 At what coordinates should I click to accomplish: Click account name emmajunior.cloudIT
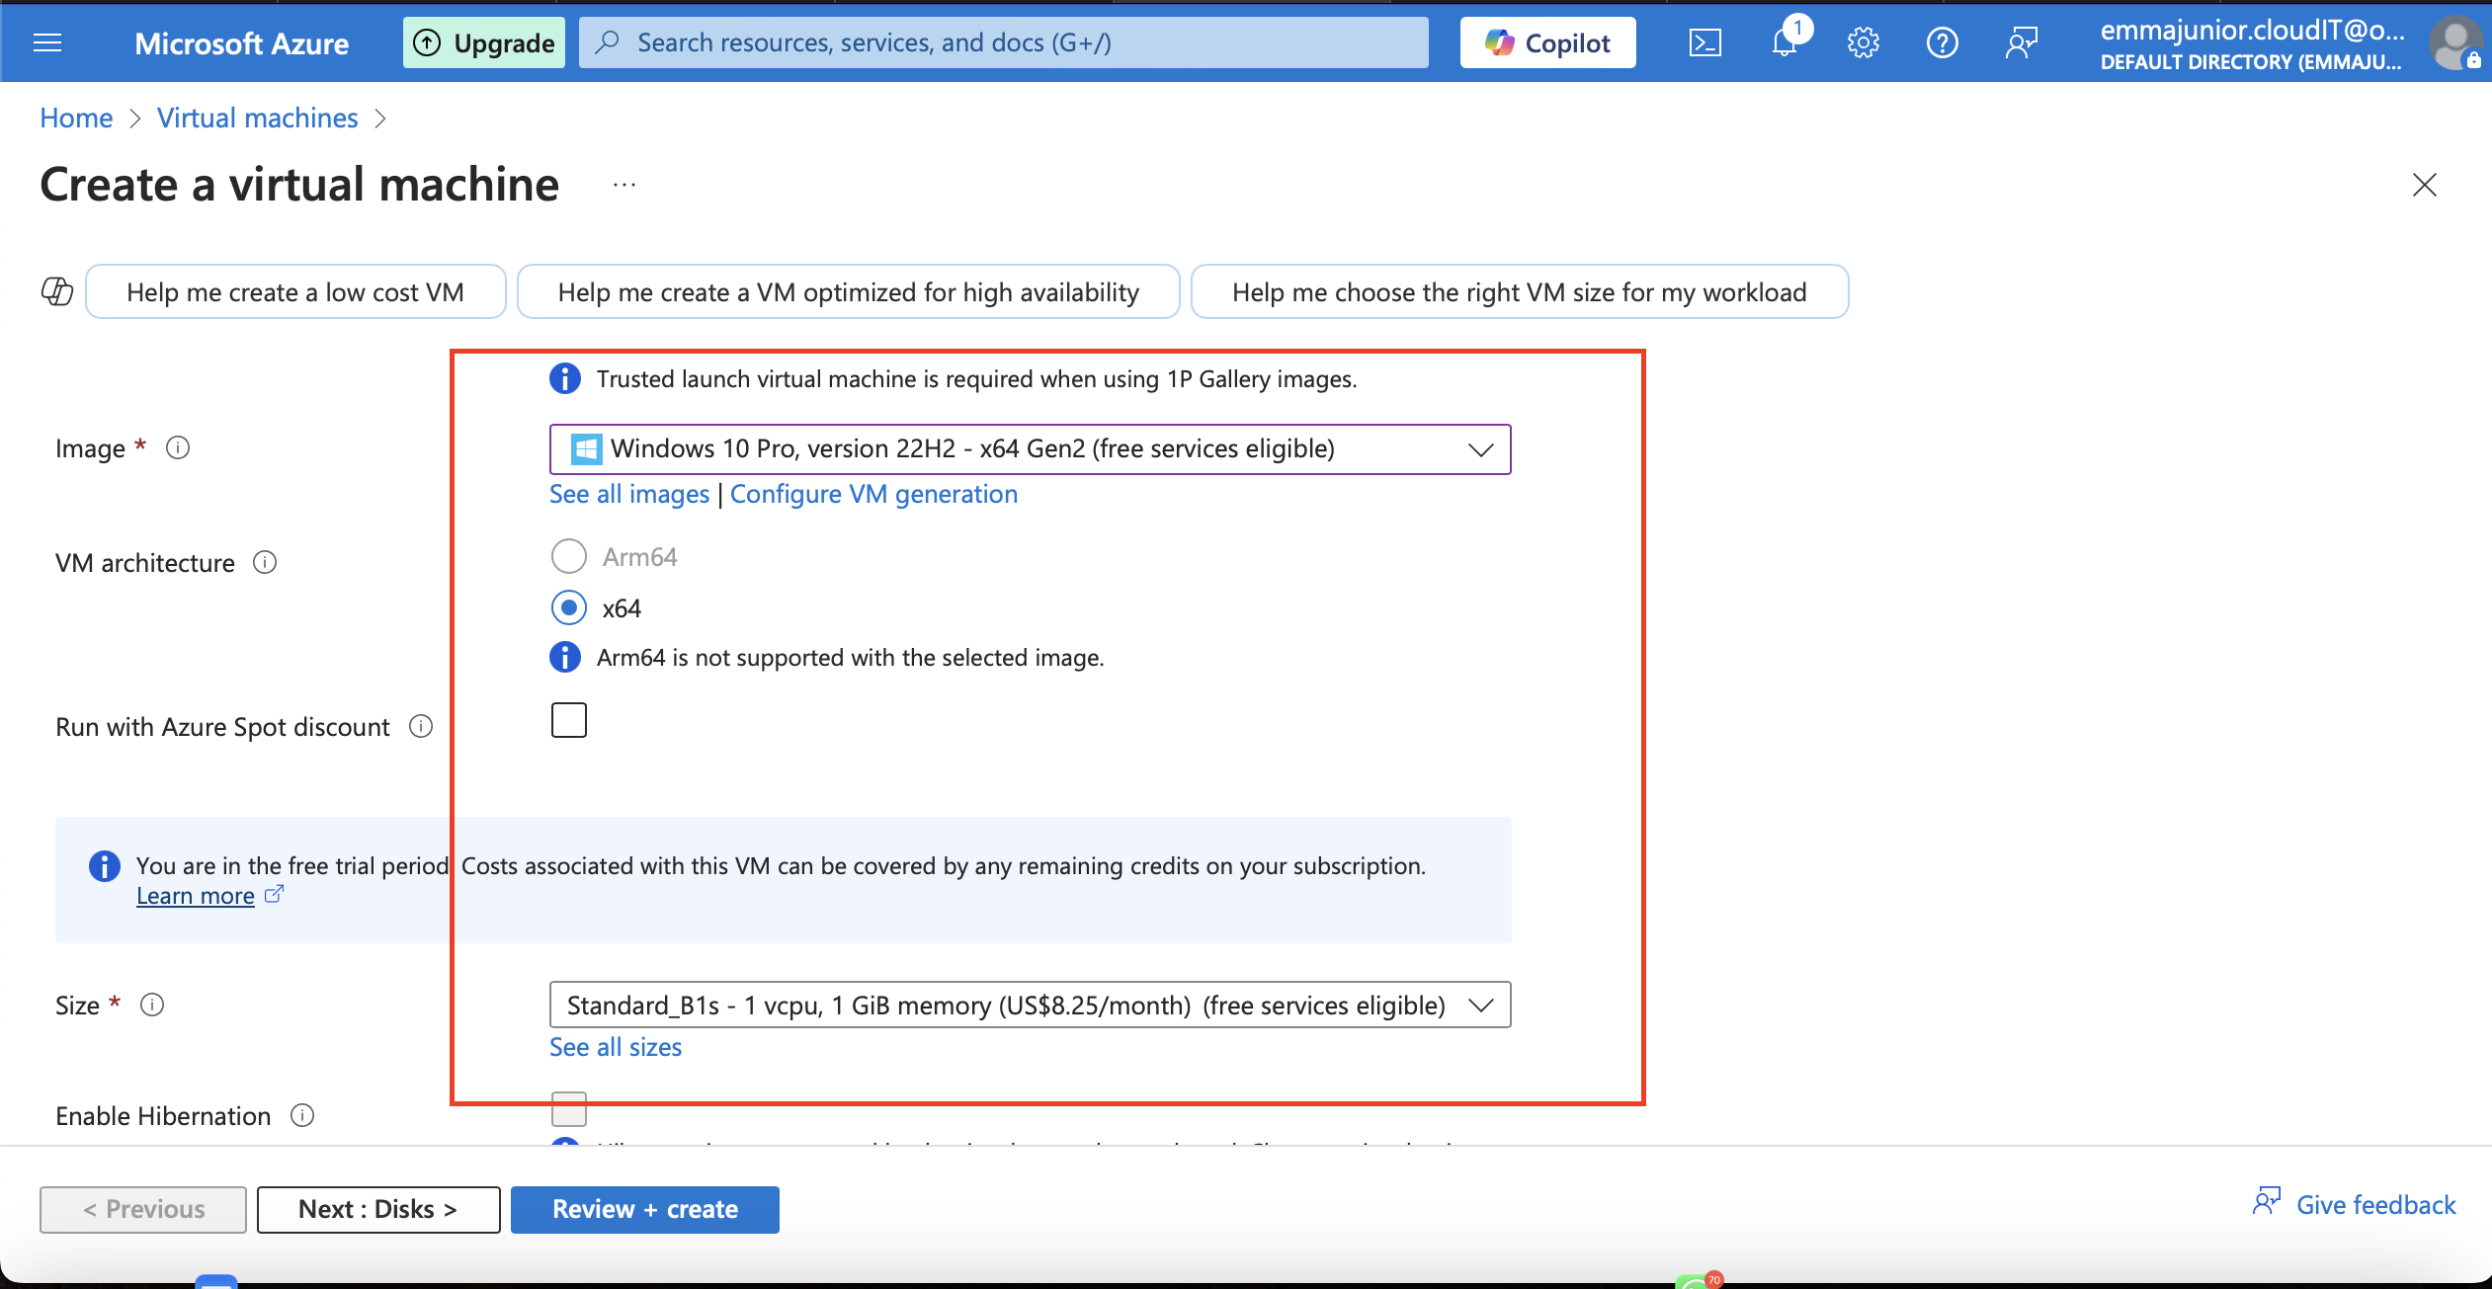(x=2253, y=30)
